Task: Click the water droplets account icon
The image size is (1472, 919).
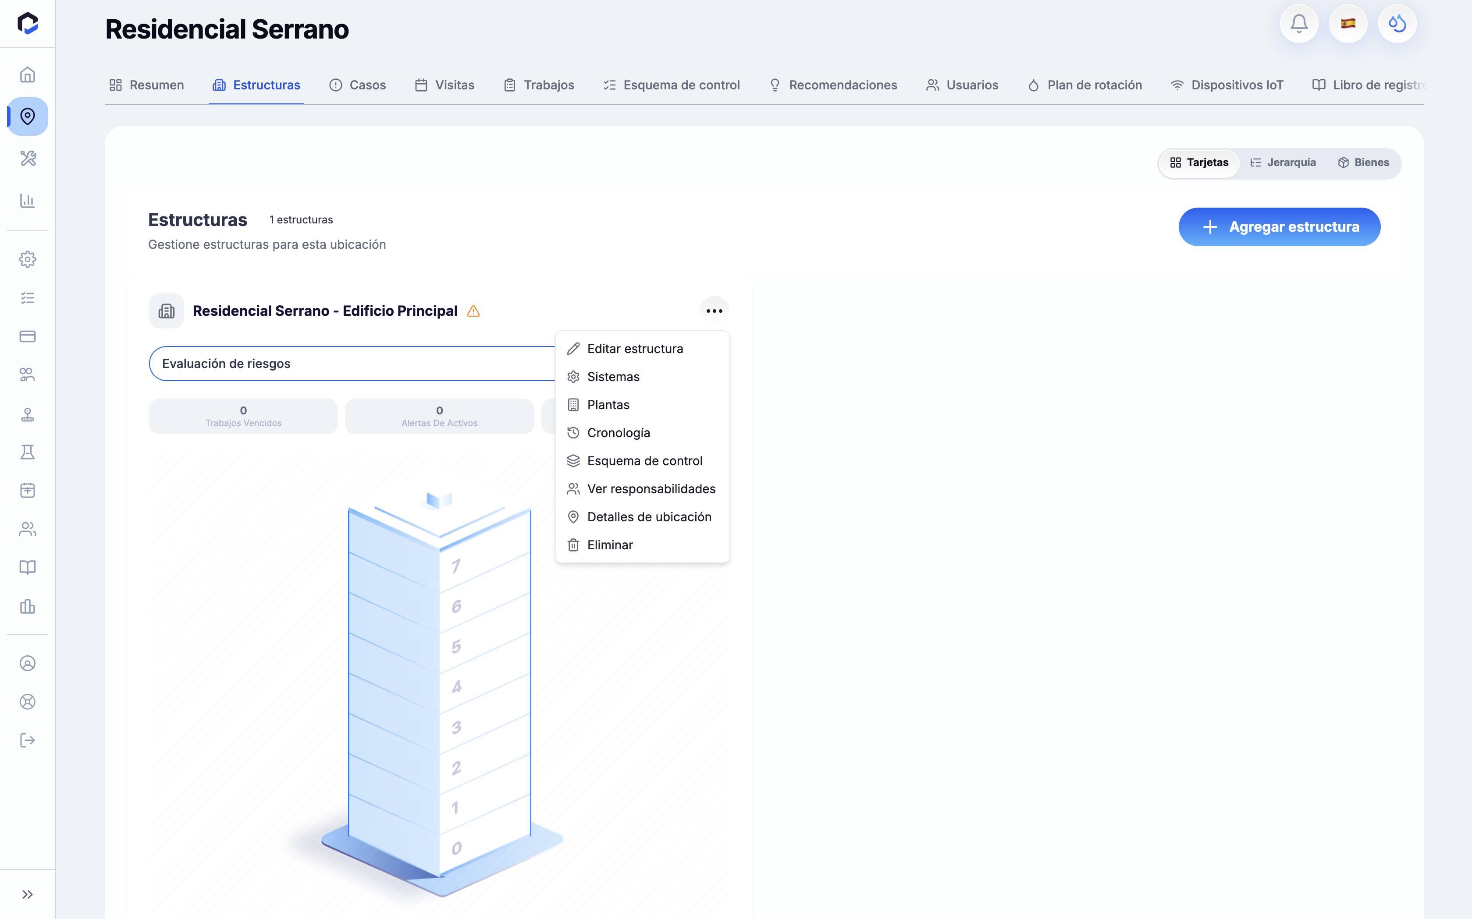Action: (x=1397, y=24)
